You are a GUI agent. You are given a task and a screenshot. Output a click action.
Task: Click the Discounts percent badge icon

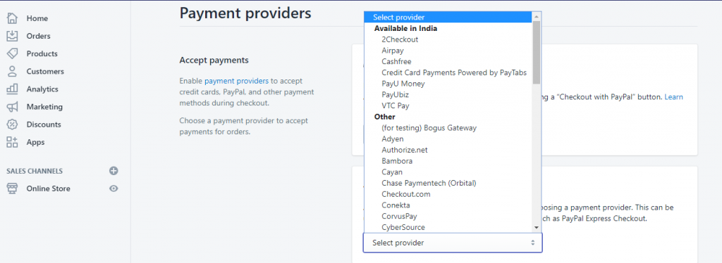13,124
